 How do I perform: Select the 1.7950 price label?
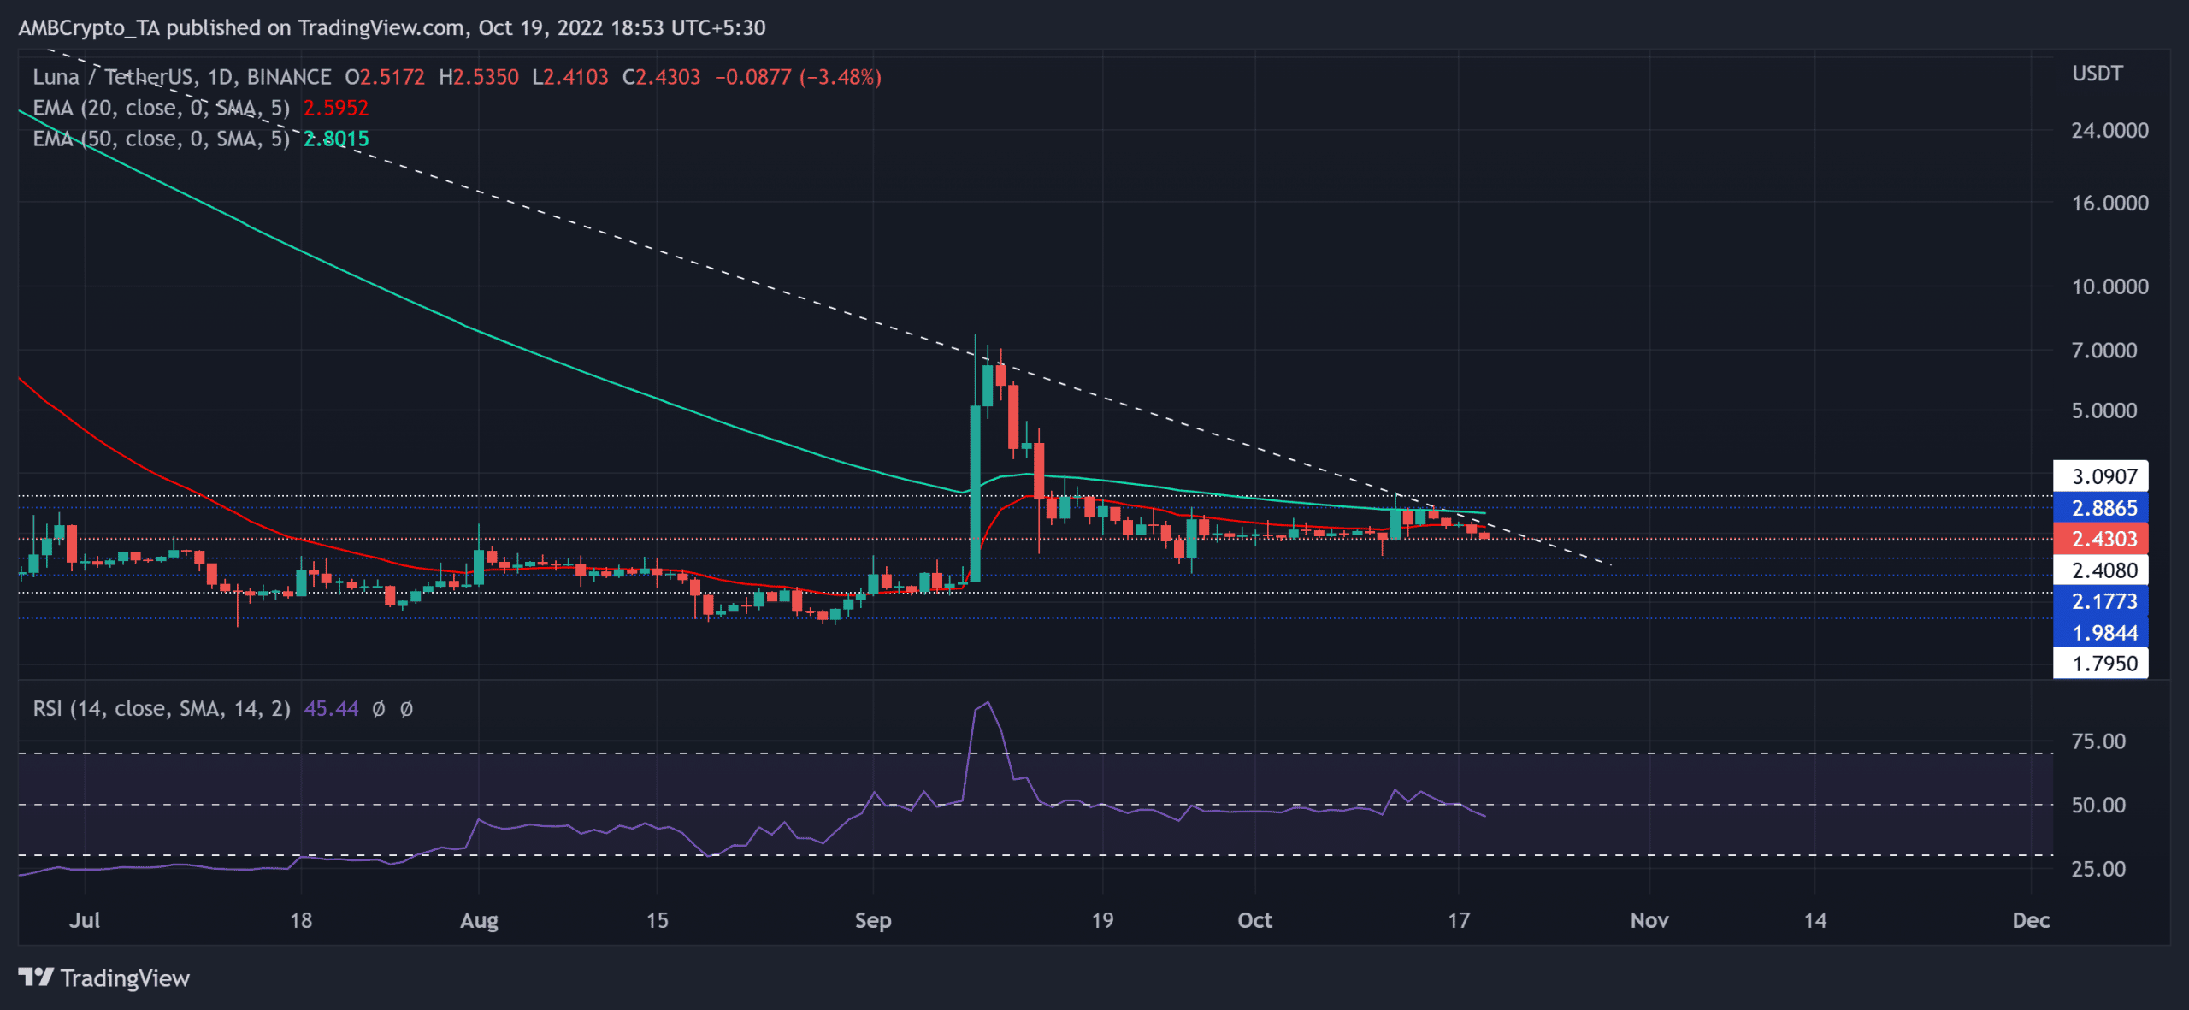2101,664
